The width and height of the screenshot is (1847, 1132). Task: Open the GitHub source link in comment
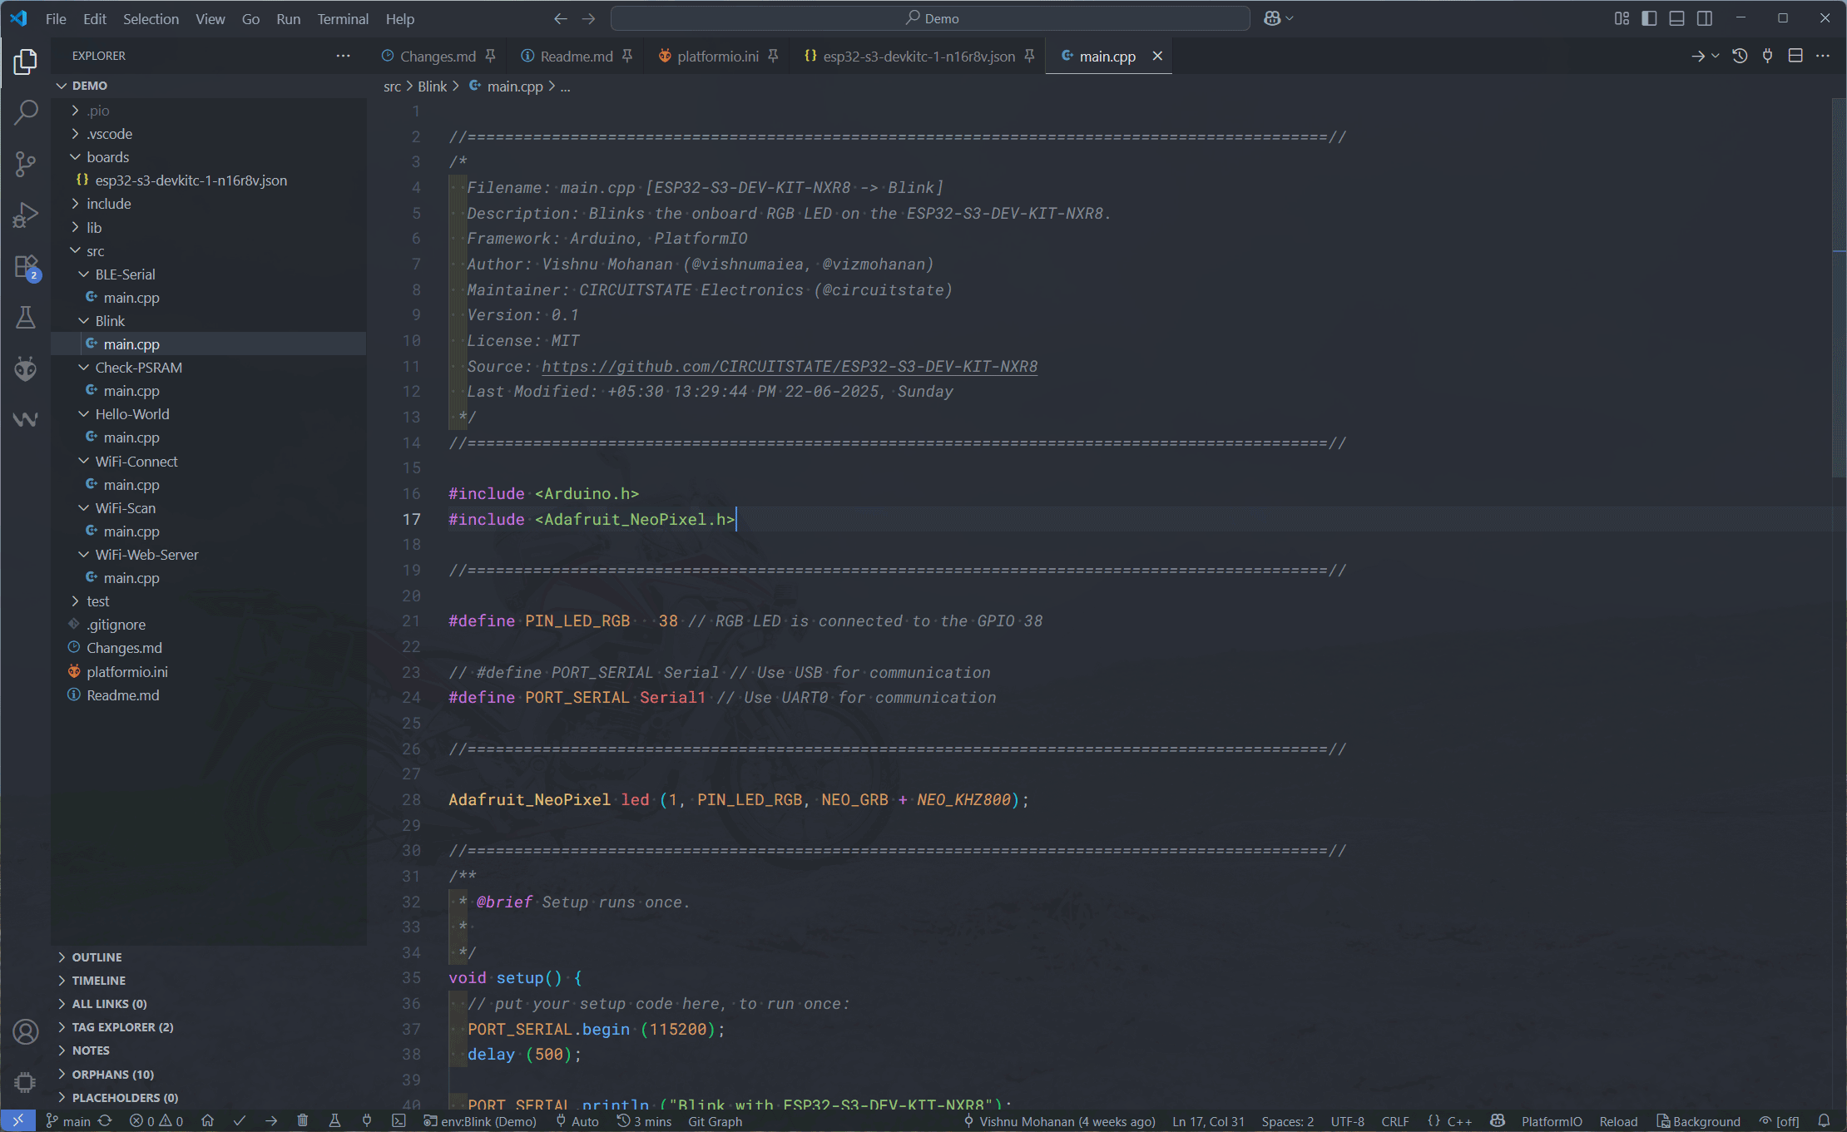tap(790, 367)
